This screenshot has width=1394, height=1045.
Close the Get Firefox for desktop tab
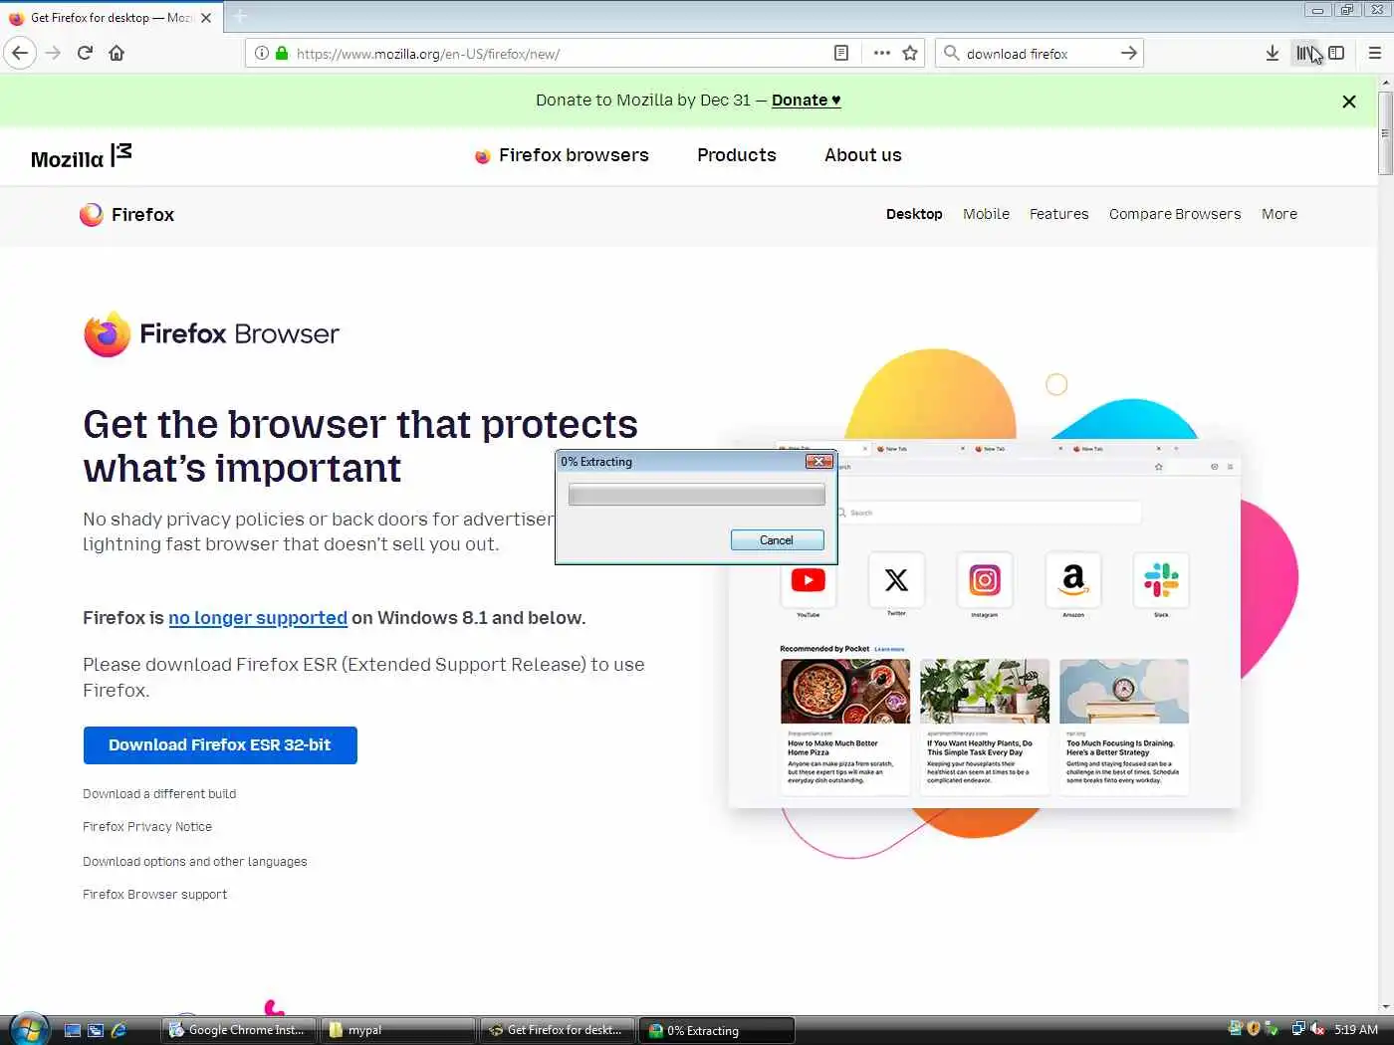tap(206, 18)
